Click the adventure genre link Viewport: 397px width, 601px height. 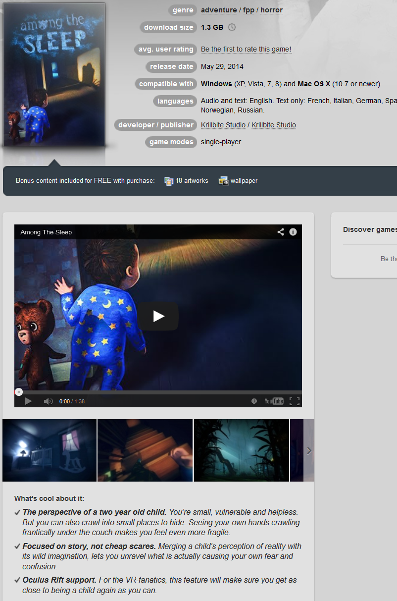219,10
